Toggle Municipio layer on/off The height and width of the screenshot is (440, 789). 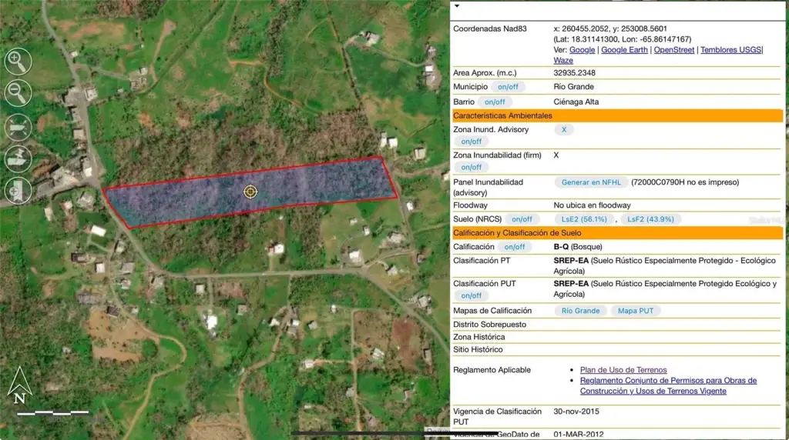pos(508,87)
